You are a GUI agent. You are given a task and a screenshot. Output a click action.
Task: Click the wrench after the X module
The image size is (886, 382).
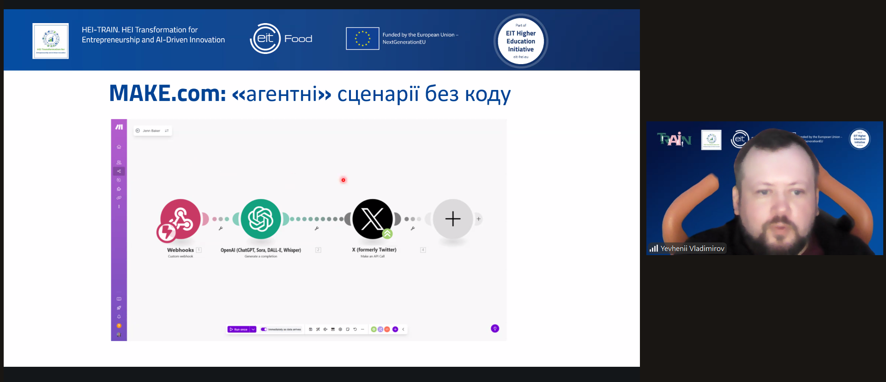click(x=413, y=228)
